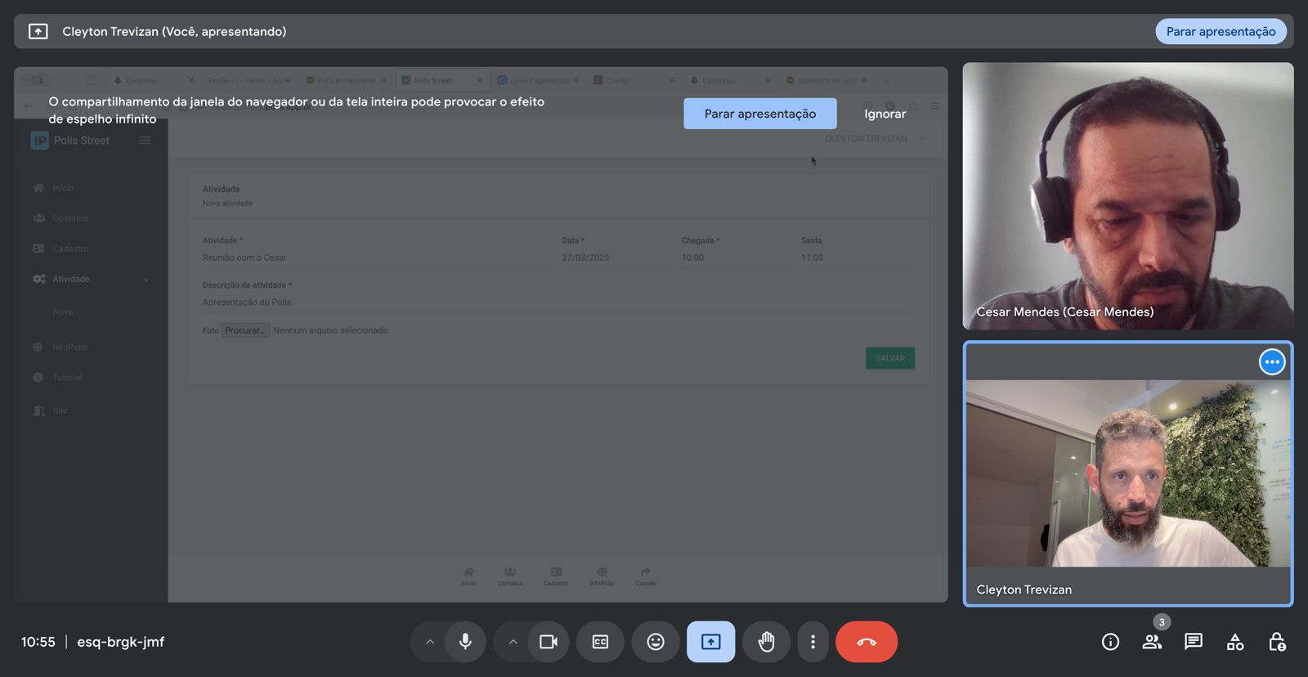This screenshot has width=1308, height=677.
Task: Click Parar apresentação in warning banner
Action: pyautogui.click(x=759, y=114)
